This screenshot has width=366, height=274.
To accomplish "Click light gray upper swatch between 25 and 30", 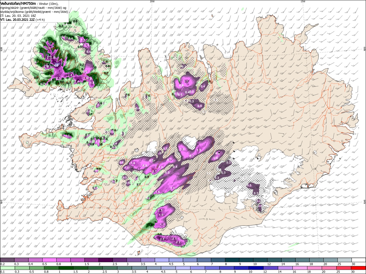I will 344,260.
